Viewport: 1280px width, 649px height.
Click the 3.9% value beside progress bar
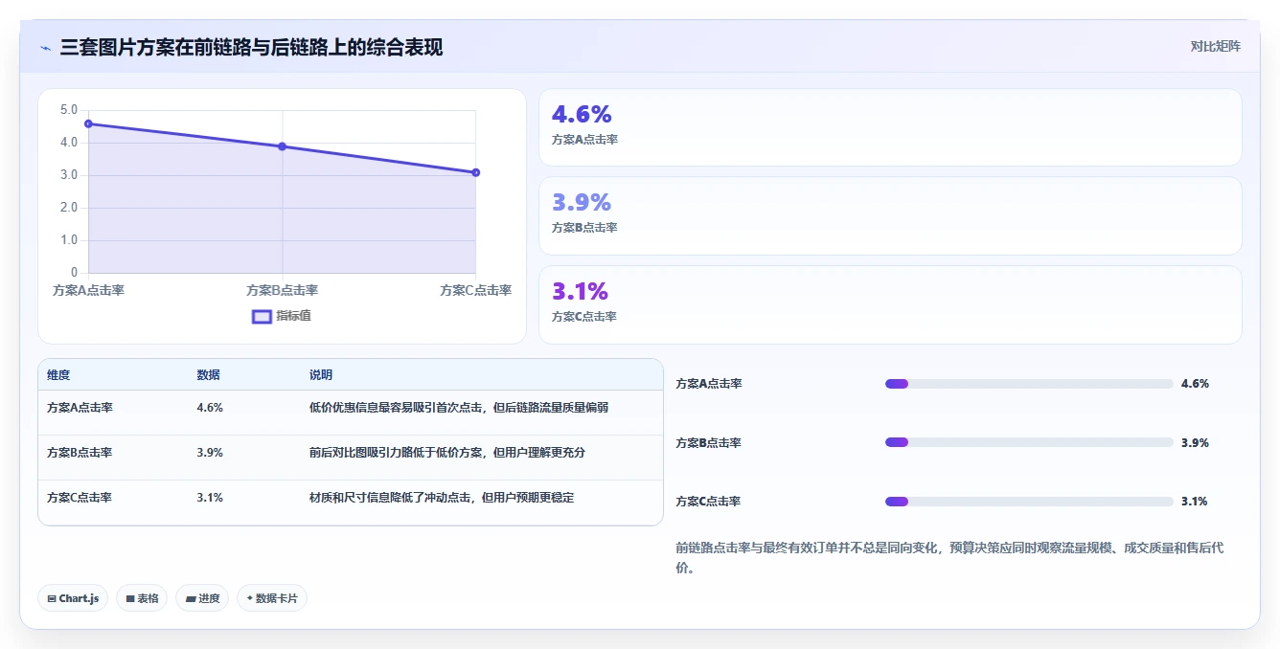click(1195, 442)
